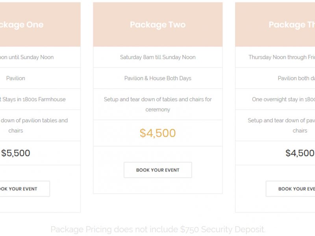
Task: Click the $5,500 price in Package One
Action: click(16, 153)
